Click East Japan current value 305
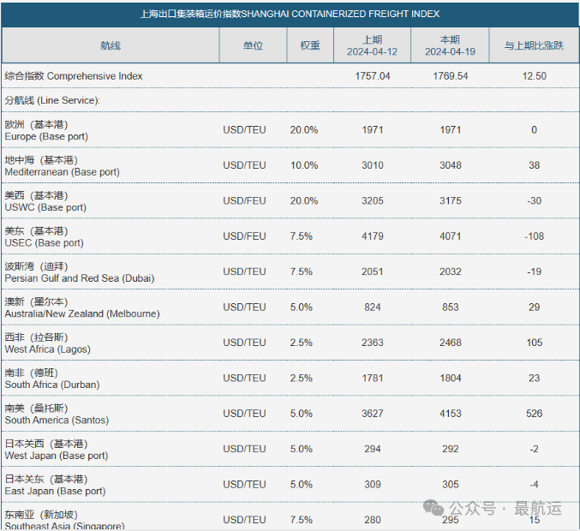Image resolution: width=580 pixels, height=531 pixels. point(450,485)
